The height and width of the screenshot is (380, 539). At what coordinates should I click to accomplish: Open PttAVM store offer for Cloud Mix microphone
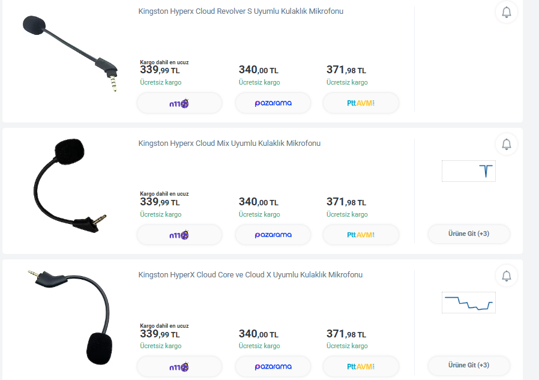361,235
